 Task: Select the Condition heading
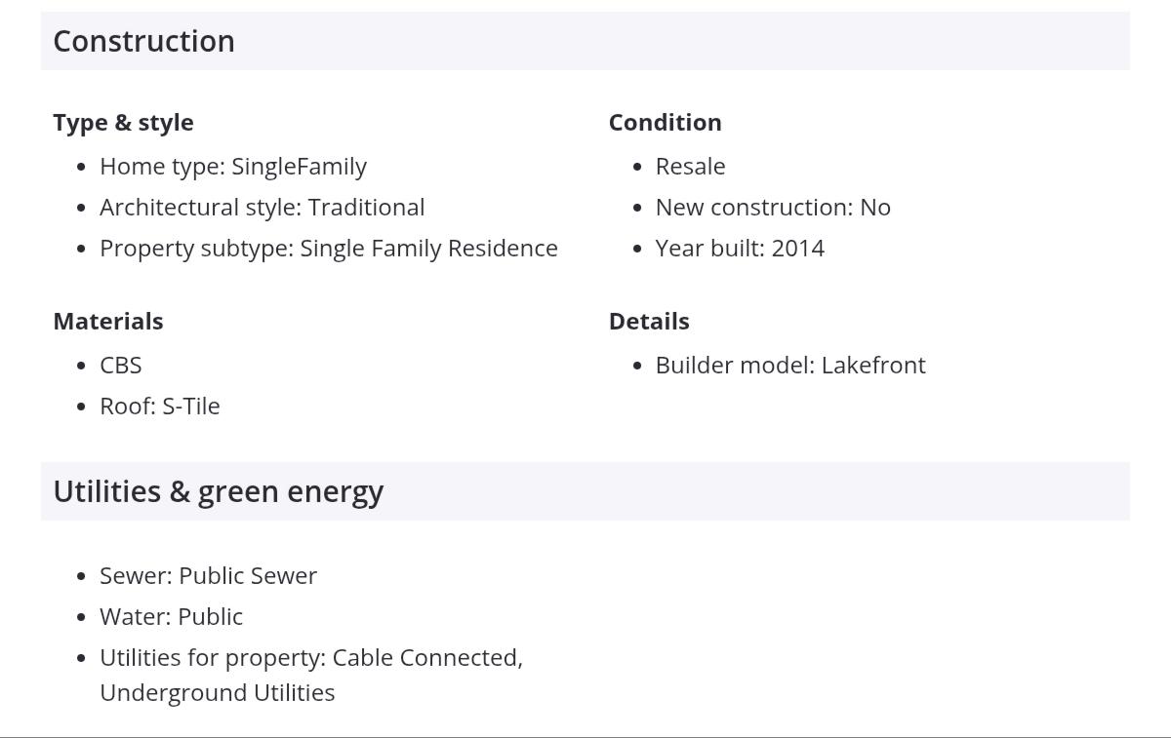665,122
